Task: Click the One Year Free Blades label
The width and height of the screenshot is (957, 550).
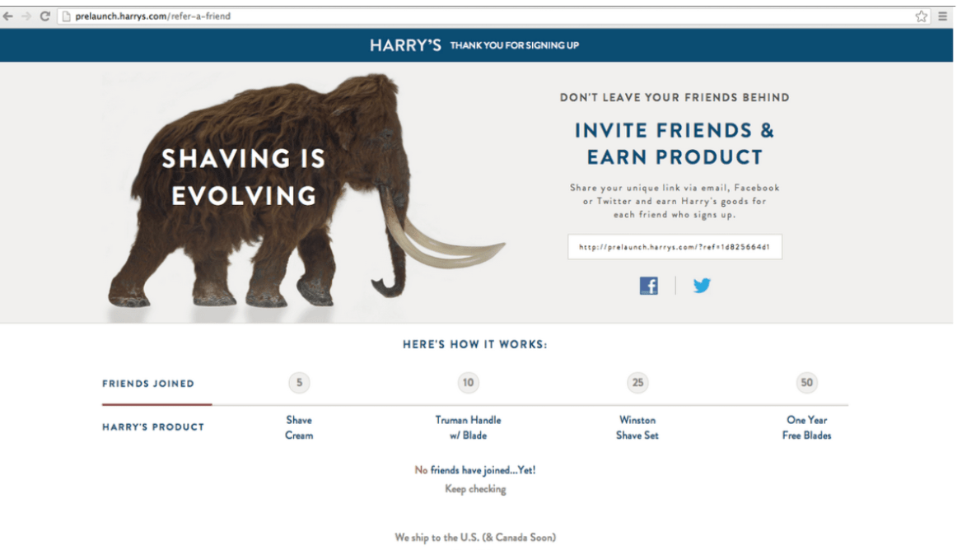Action: (x=807, y=428)
